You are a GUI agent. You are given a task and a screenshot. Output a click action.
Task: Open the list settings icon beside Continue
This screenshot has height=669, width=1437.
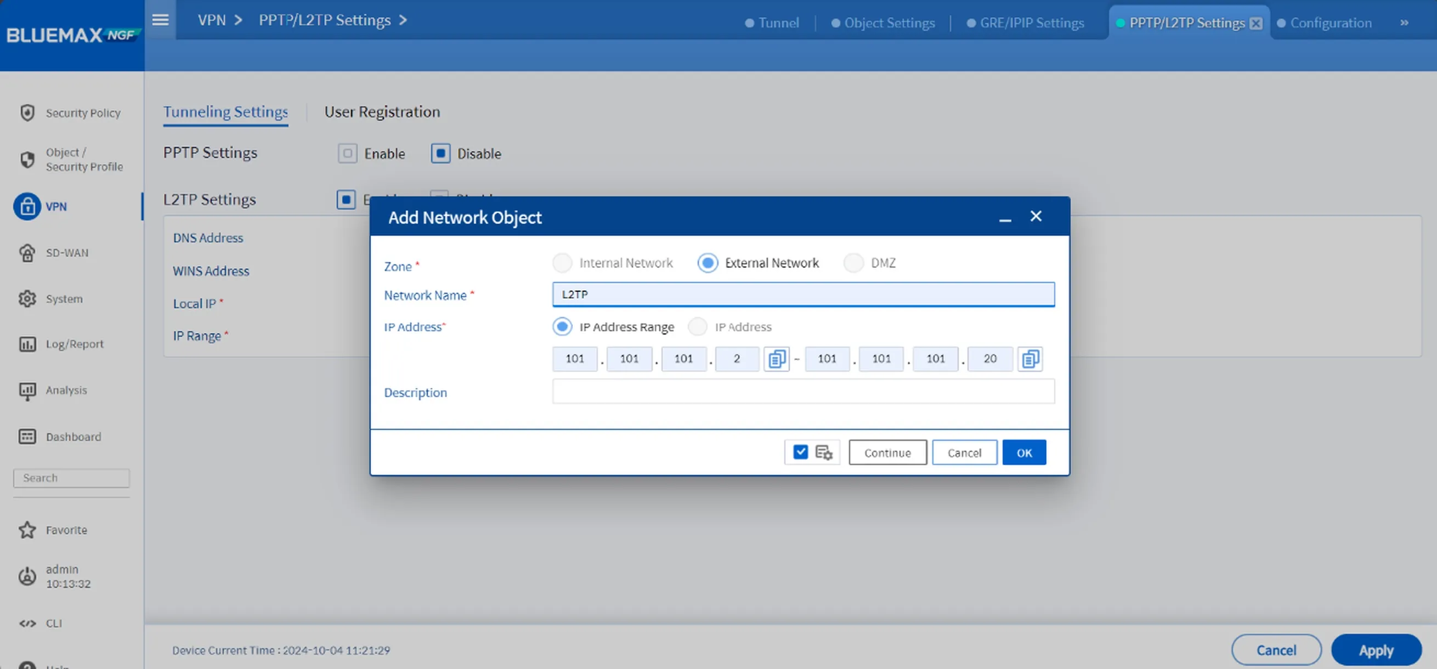point(823,452)
